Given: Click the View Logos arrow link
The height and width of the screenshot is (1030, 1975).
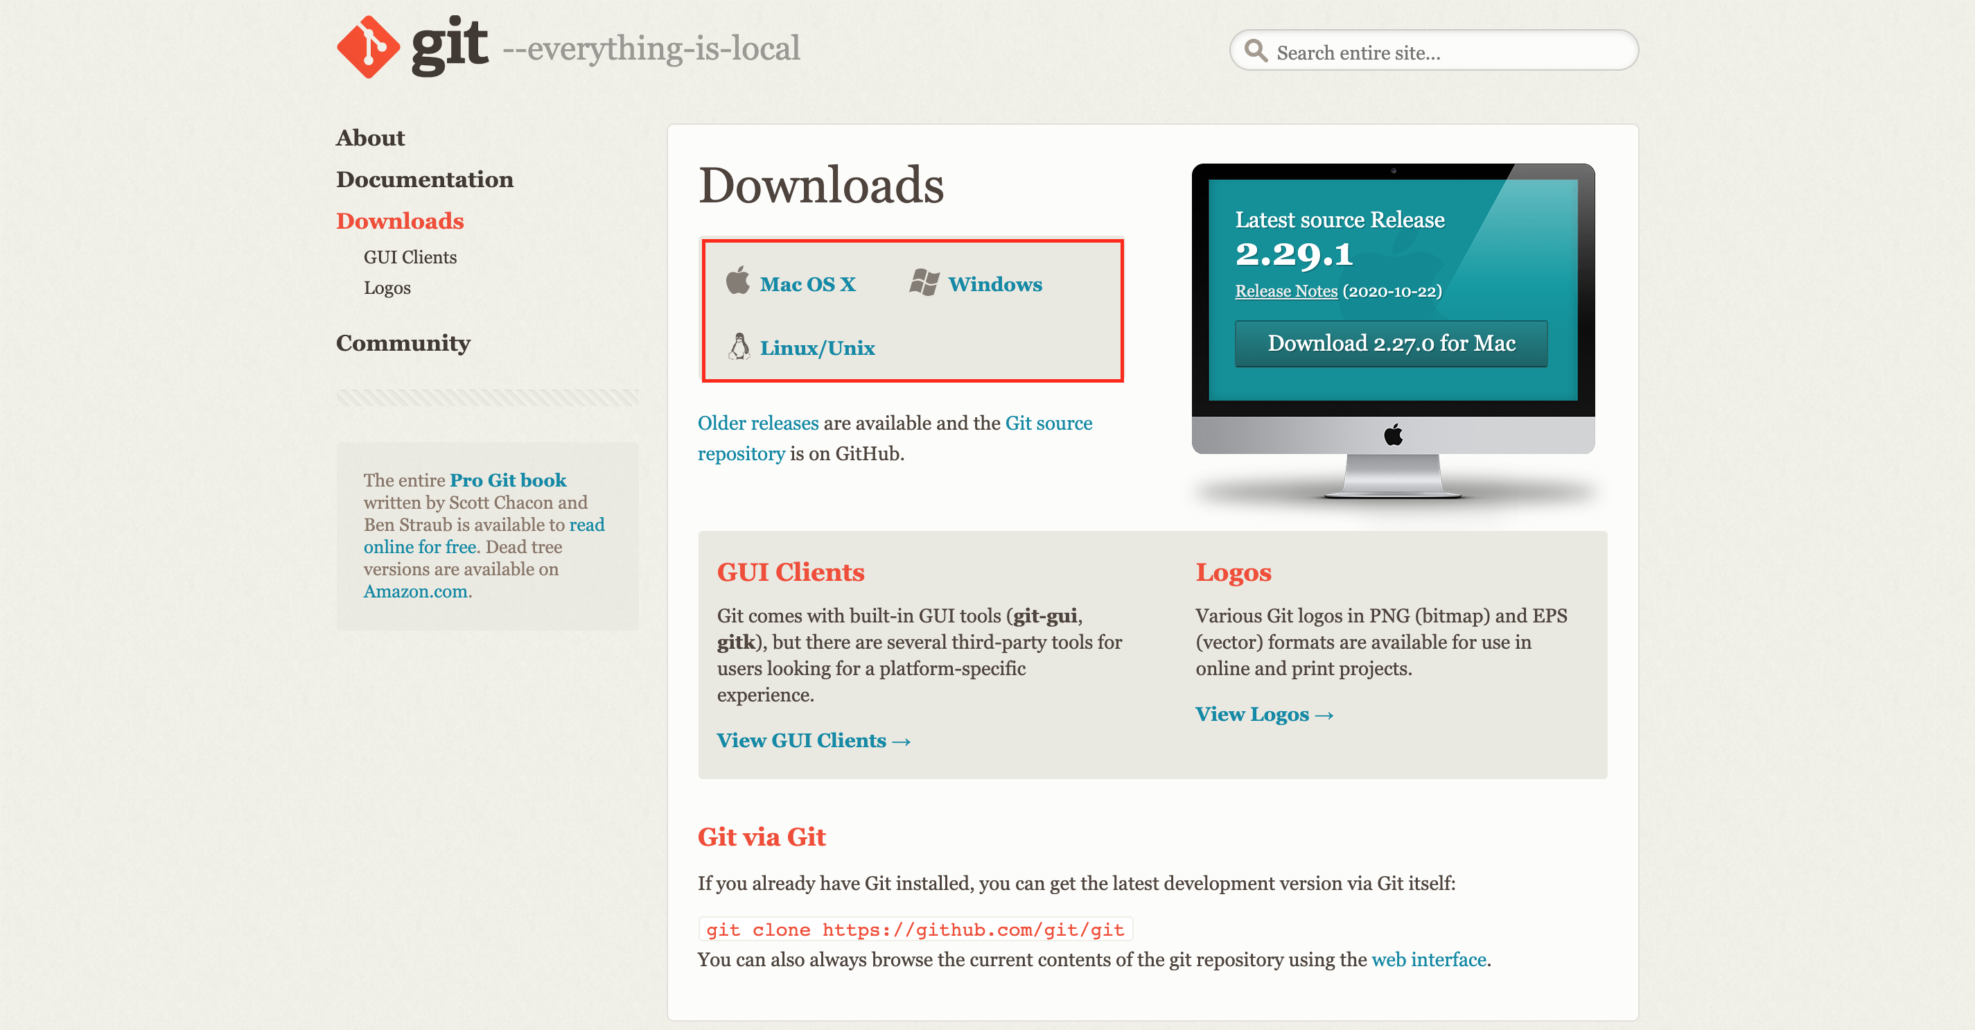Looking at the screenshot, I should click(1263, 714).
